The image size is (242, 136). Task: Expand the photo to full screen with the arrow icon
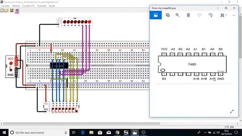pos(232,111)
